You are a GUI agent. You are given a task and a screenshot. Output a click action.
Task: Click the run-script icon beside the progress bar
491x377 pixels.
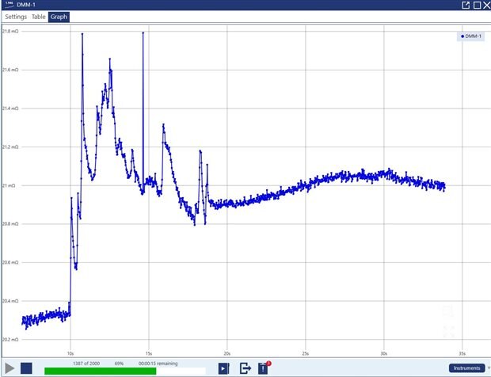click(x=223, y=368)
